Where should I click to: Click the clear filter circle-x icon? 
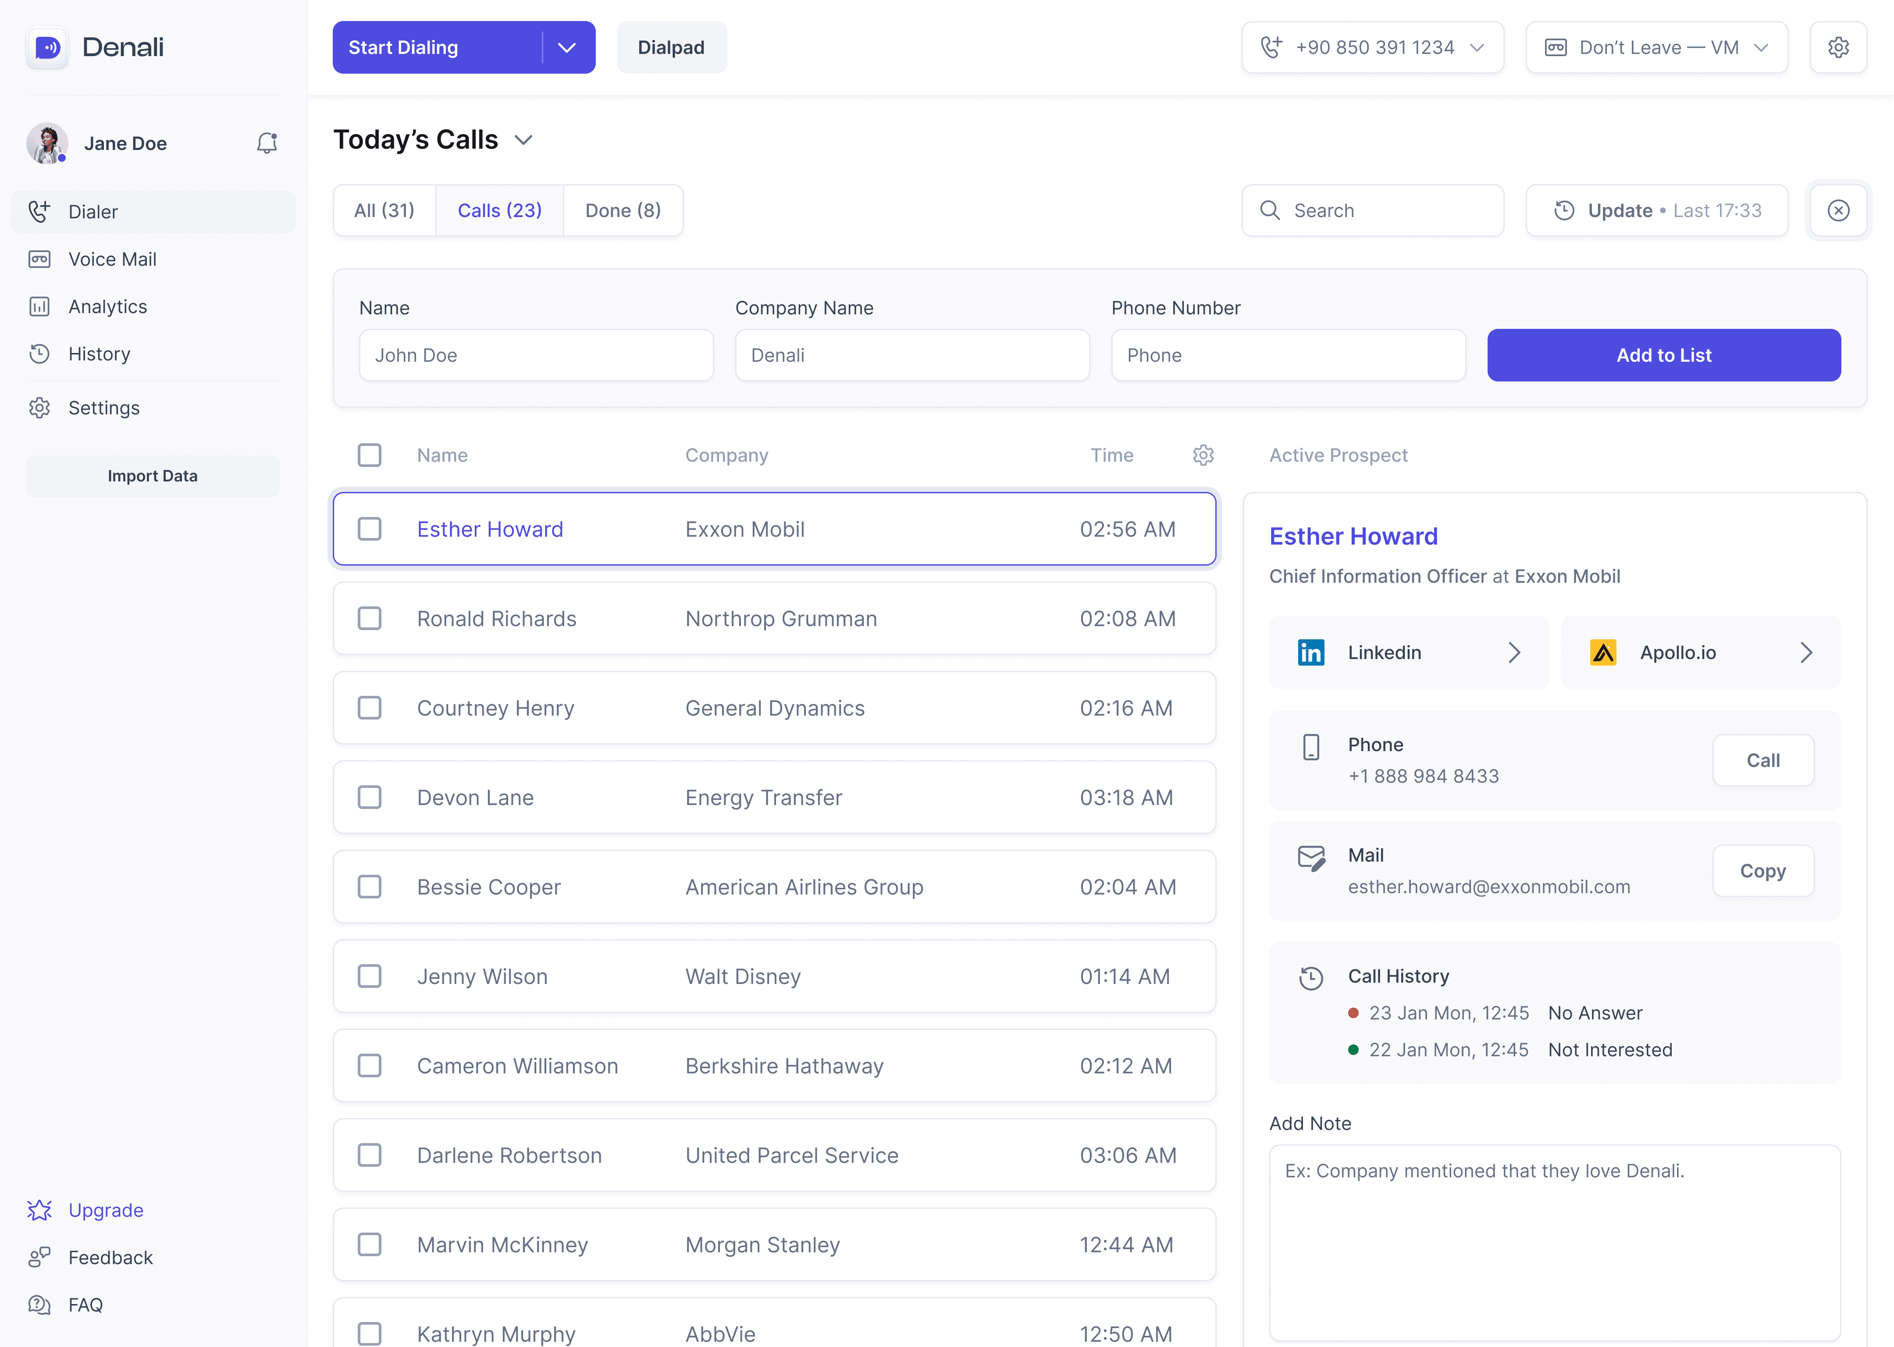click(x=1837, y=210)
